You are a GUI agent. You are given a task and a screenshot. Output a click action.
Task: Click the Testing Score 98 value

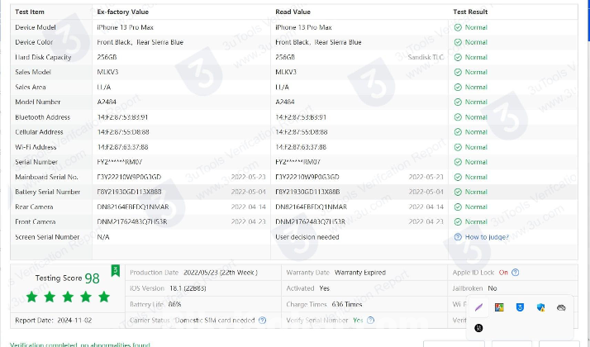[x=92, y=278]
